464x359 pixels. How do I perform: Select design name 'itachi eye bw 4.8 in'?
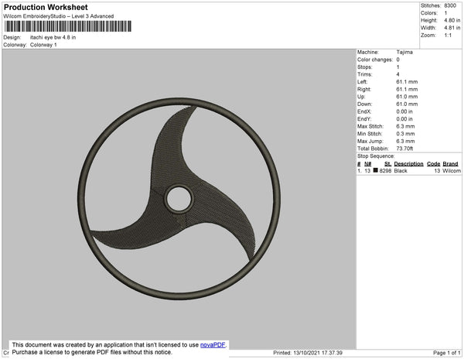[53, 38]
